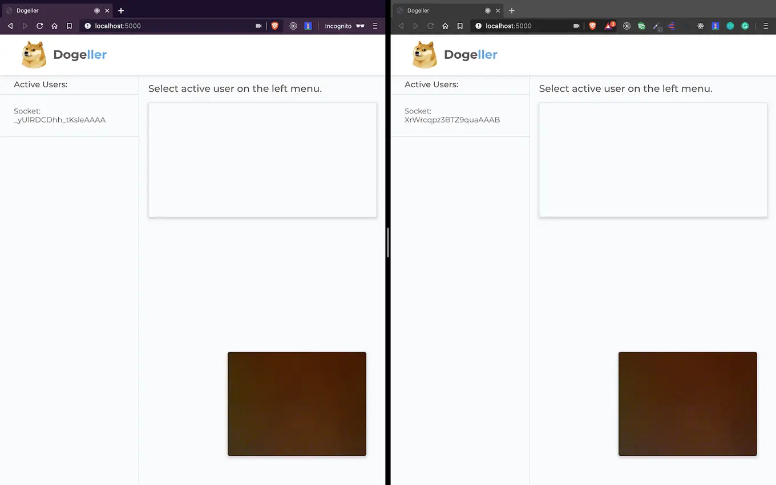Open the target-shaped extension in the incognito toolbar
This screenshot has height=485, width=776.
click(293, 26)
